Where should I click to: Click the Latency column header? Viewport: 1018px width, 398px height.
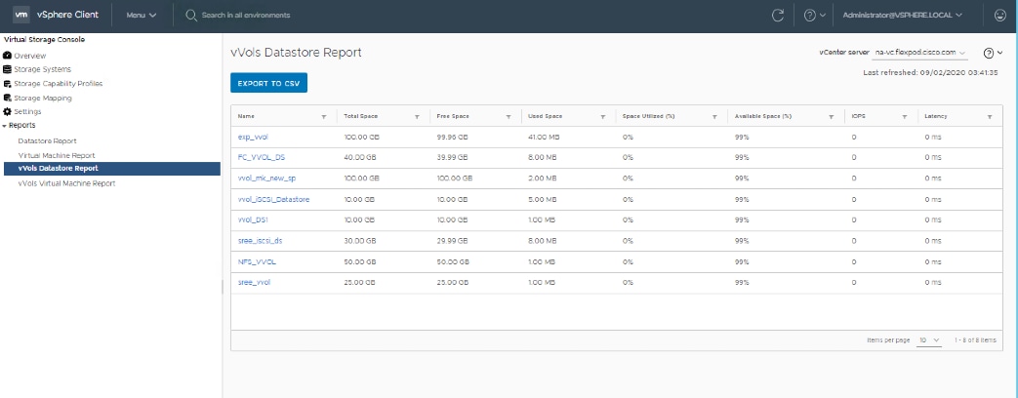[936, 117]
